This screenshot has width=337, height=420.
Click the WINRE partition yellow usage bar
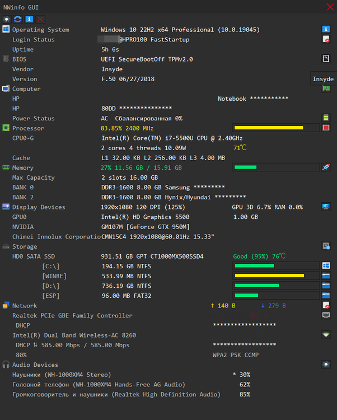[276, 276]
